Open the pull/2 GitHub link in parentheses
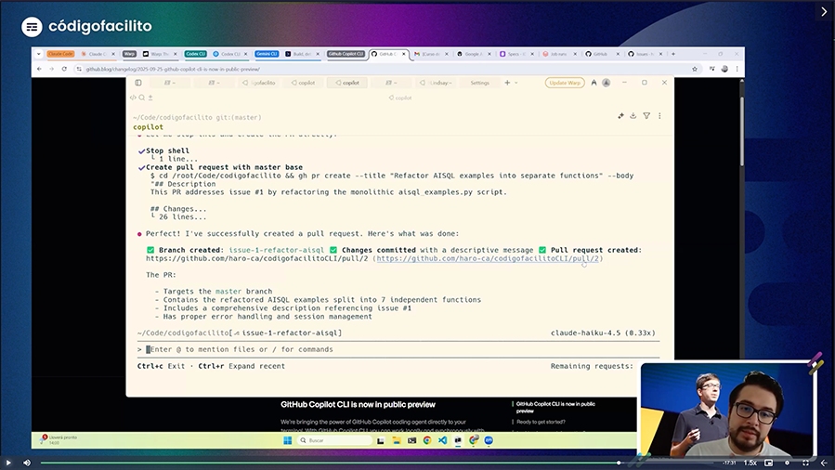The width and height of the screenshot is (835, 470). point(489,258)
